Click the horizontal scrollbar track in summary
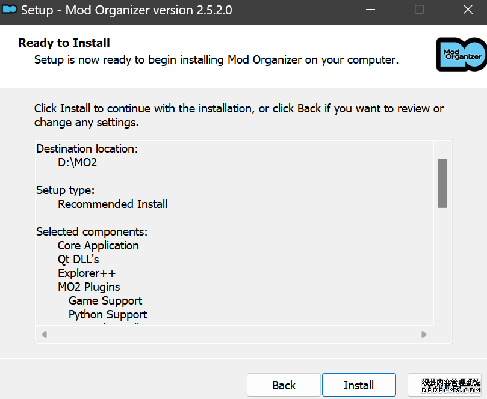487x399 pixels. pos(234,334)
